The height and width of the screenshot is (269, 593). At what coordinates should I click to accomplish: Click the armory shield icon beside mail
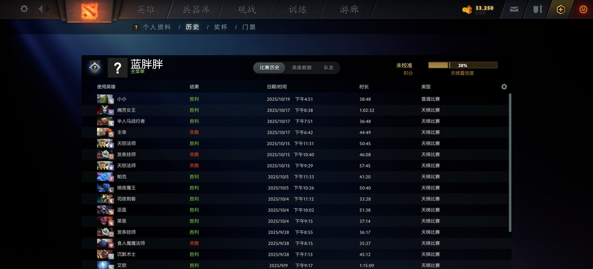[x=538, y=9]
